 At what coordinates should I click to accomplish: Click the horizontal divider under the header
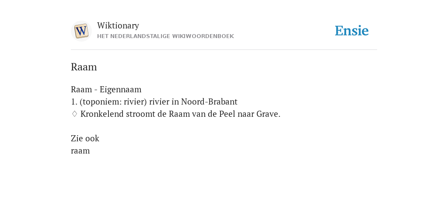click(x=224, y=50)
